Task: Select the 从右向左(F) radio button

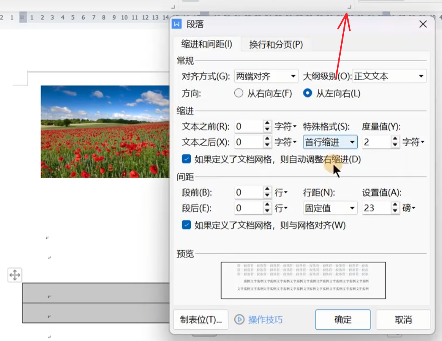Action: coord(239,93)
